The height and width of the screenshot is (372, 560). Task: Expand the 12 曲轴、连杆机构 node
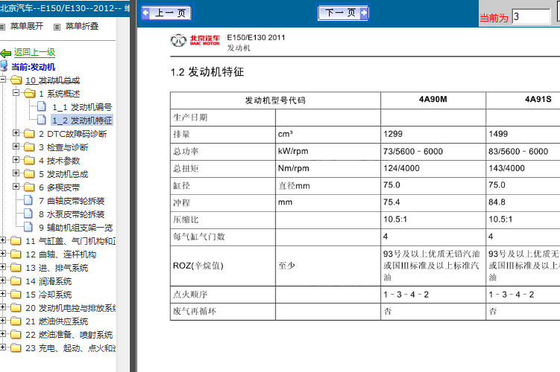[x=3, y=254]
